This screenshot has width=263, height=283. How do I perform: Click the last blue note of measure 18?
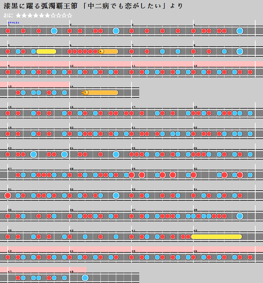tap(250, 113)
